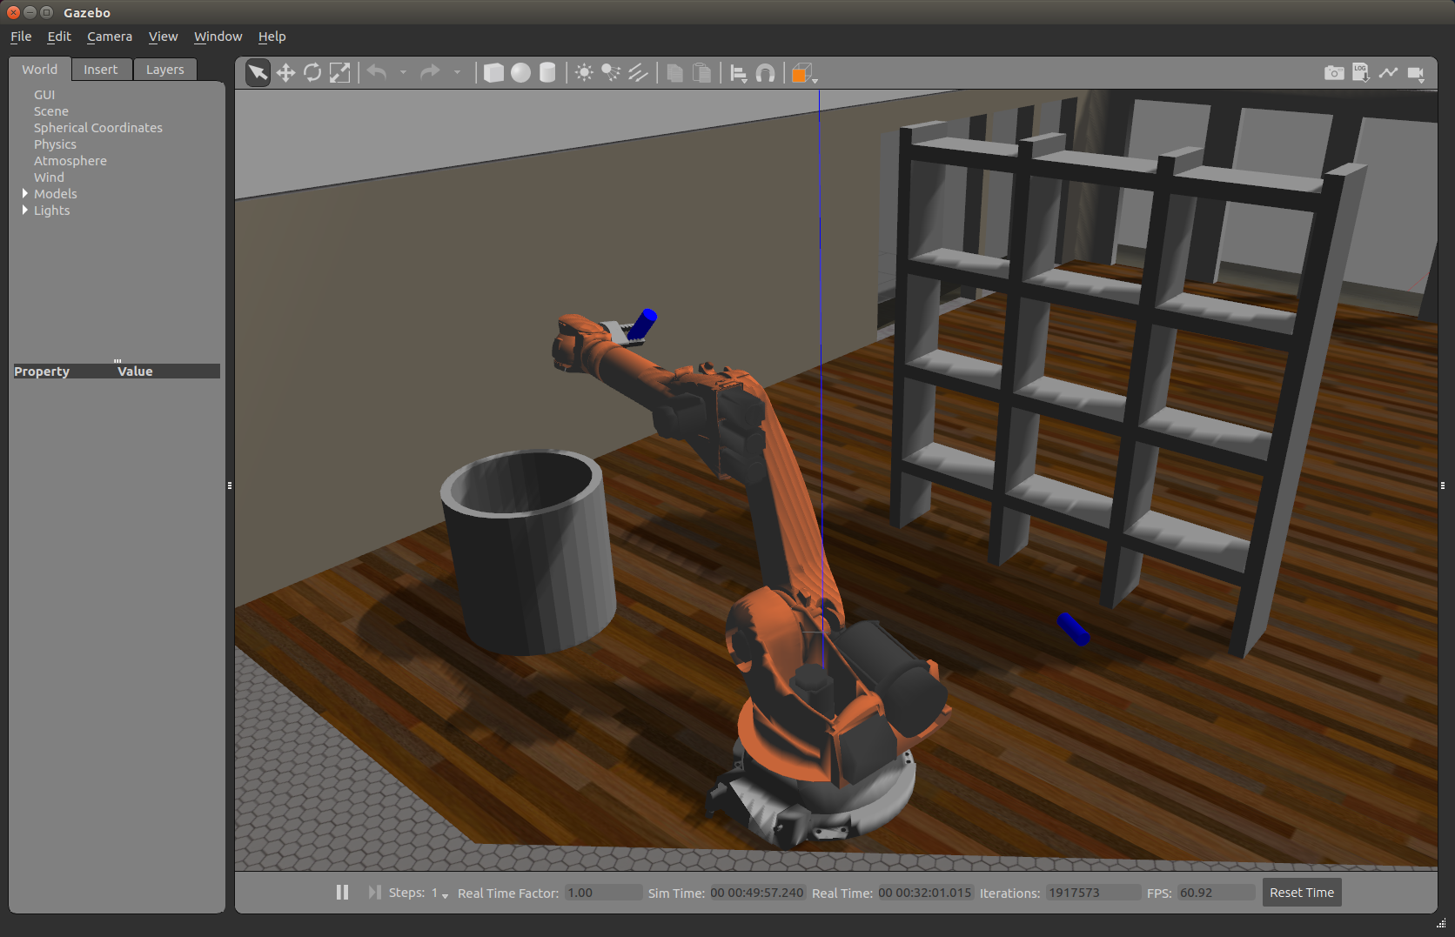Add a point light
The image size is (1455, 937).
[x=584, y=73]
